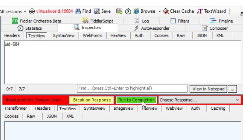This screenshot has height=140, width=243.
Task: Open request XML inspector tab
Action: coord(220,36)
